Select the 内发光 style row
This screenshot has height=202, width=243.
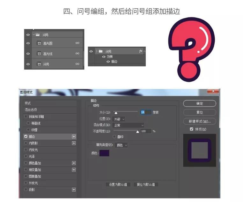pyautogui.click(x=50, y=150)
